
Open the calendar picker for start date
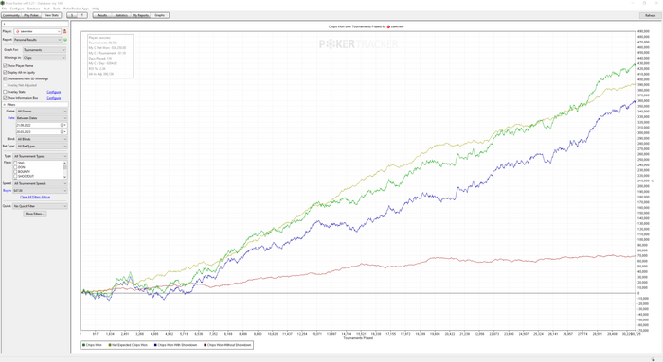(x=63, y=126)
